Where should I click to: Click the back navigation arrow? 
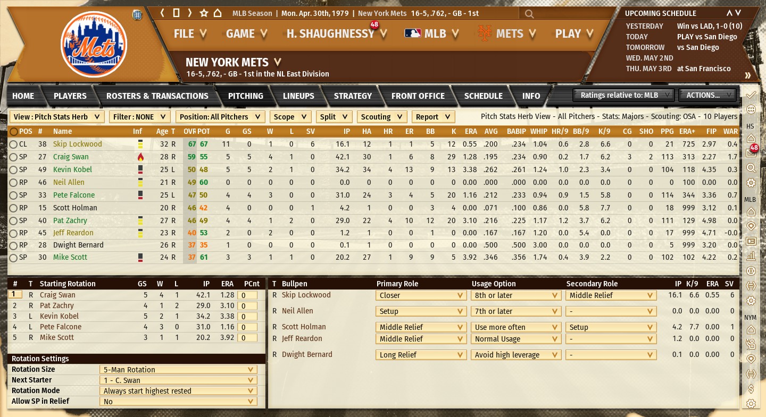(x=163, y=13)
